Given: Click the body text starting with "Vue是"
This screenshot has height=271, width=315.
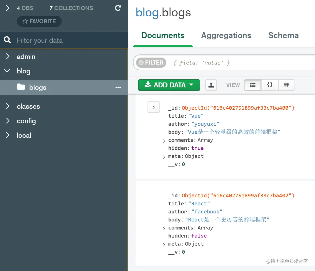Looking at the screenshot, I should [x=233, y=132].
